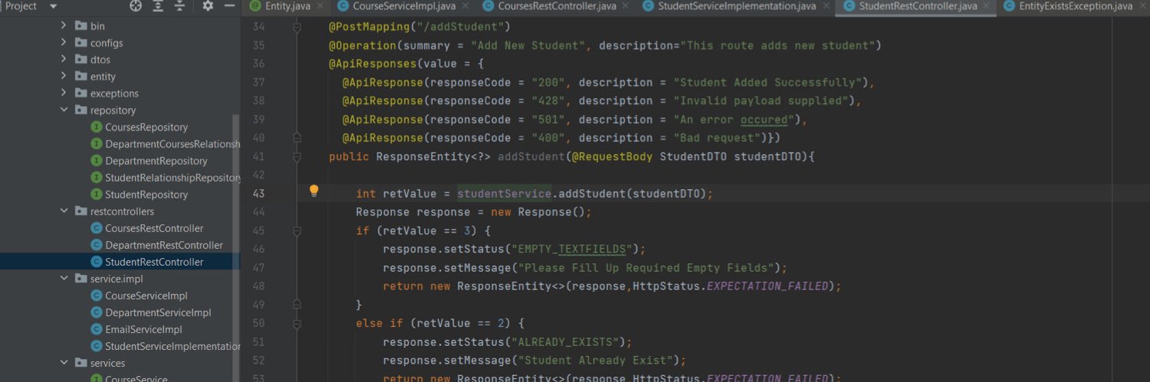Image resolution: width=1150 pixels, height=382 pixels.
Task: Select DepartmentRepository in the project tree
Action: click(156, 161)
